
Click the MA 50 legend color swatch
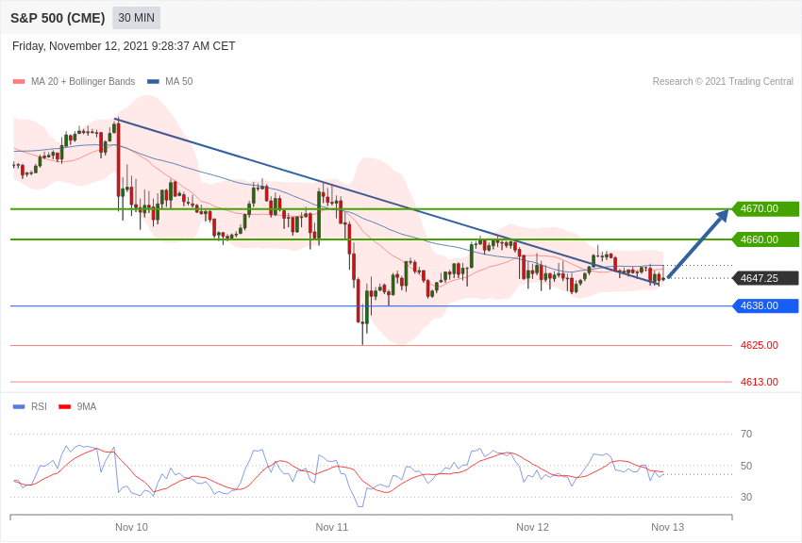[153, 81]
